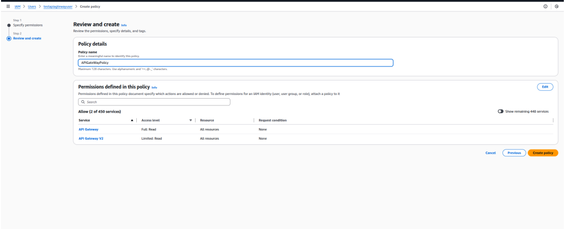The height and width of the screenshot is (230, 568).
Task: Click the Access level column sort arrow
Action: click(190, 120)
